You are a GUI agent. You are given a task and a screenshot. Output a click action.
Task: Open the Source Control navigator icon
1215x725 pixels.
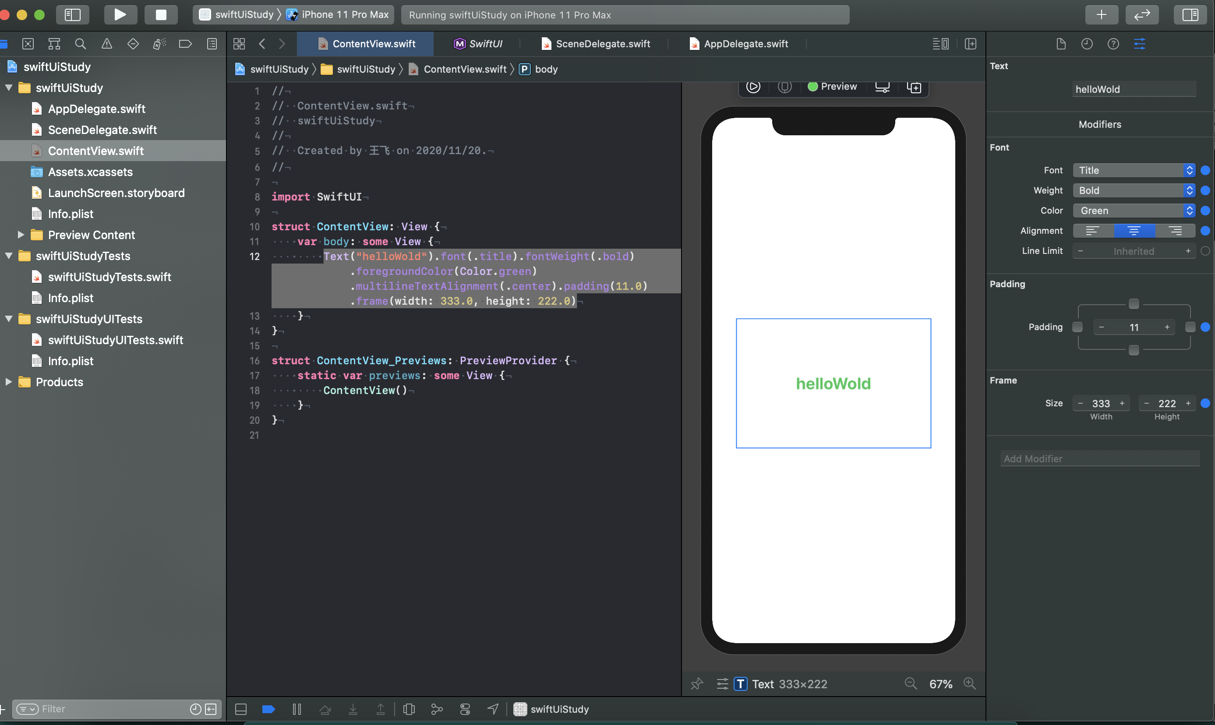coord(28,44)
